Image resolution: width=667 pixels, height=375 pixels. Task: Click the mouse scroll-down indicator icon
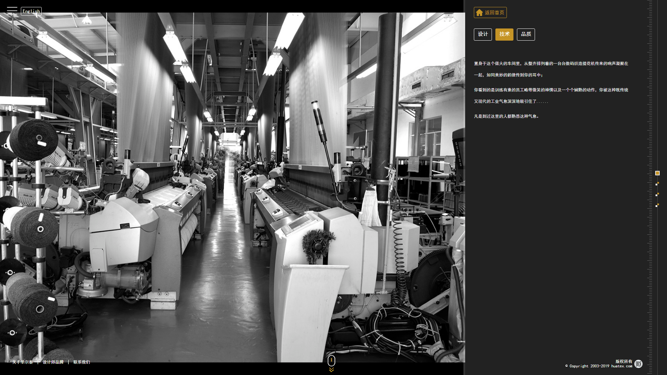coord(331,363)
